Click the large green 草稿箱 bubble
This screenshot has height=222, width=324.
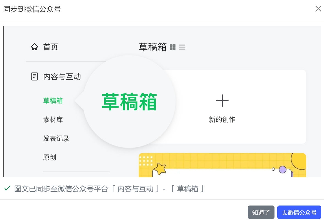pyautogui.click(x=129, y=102)
